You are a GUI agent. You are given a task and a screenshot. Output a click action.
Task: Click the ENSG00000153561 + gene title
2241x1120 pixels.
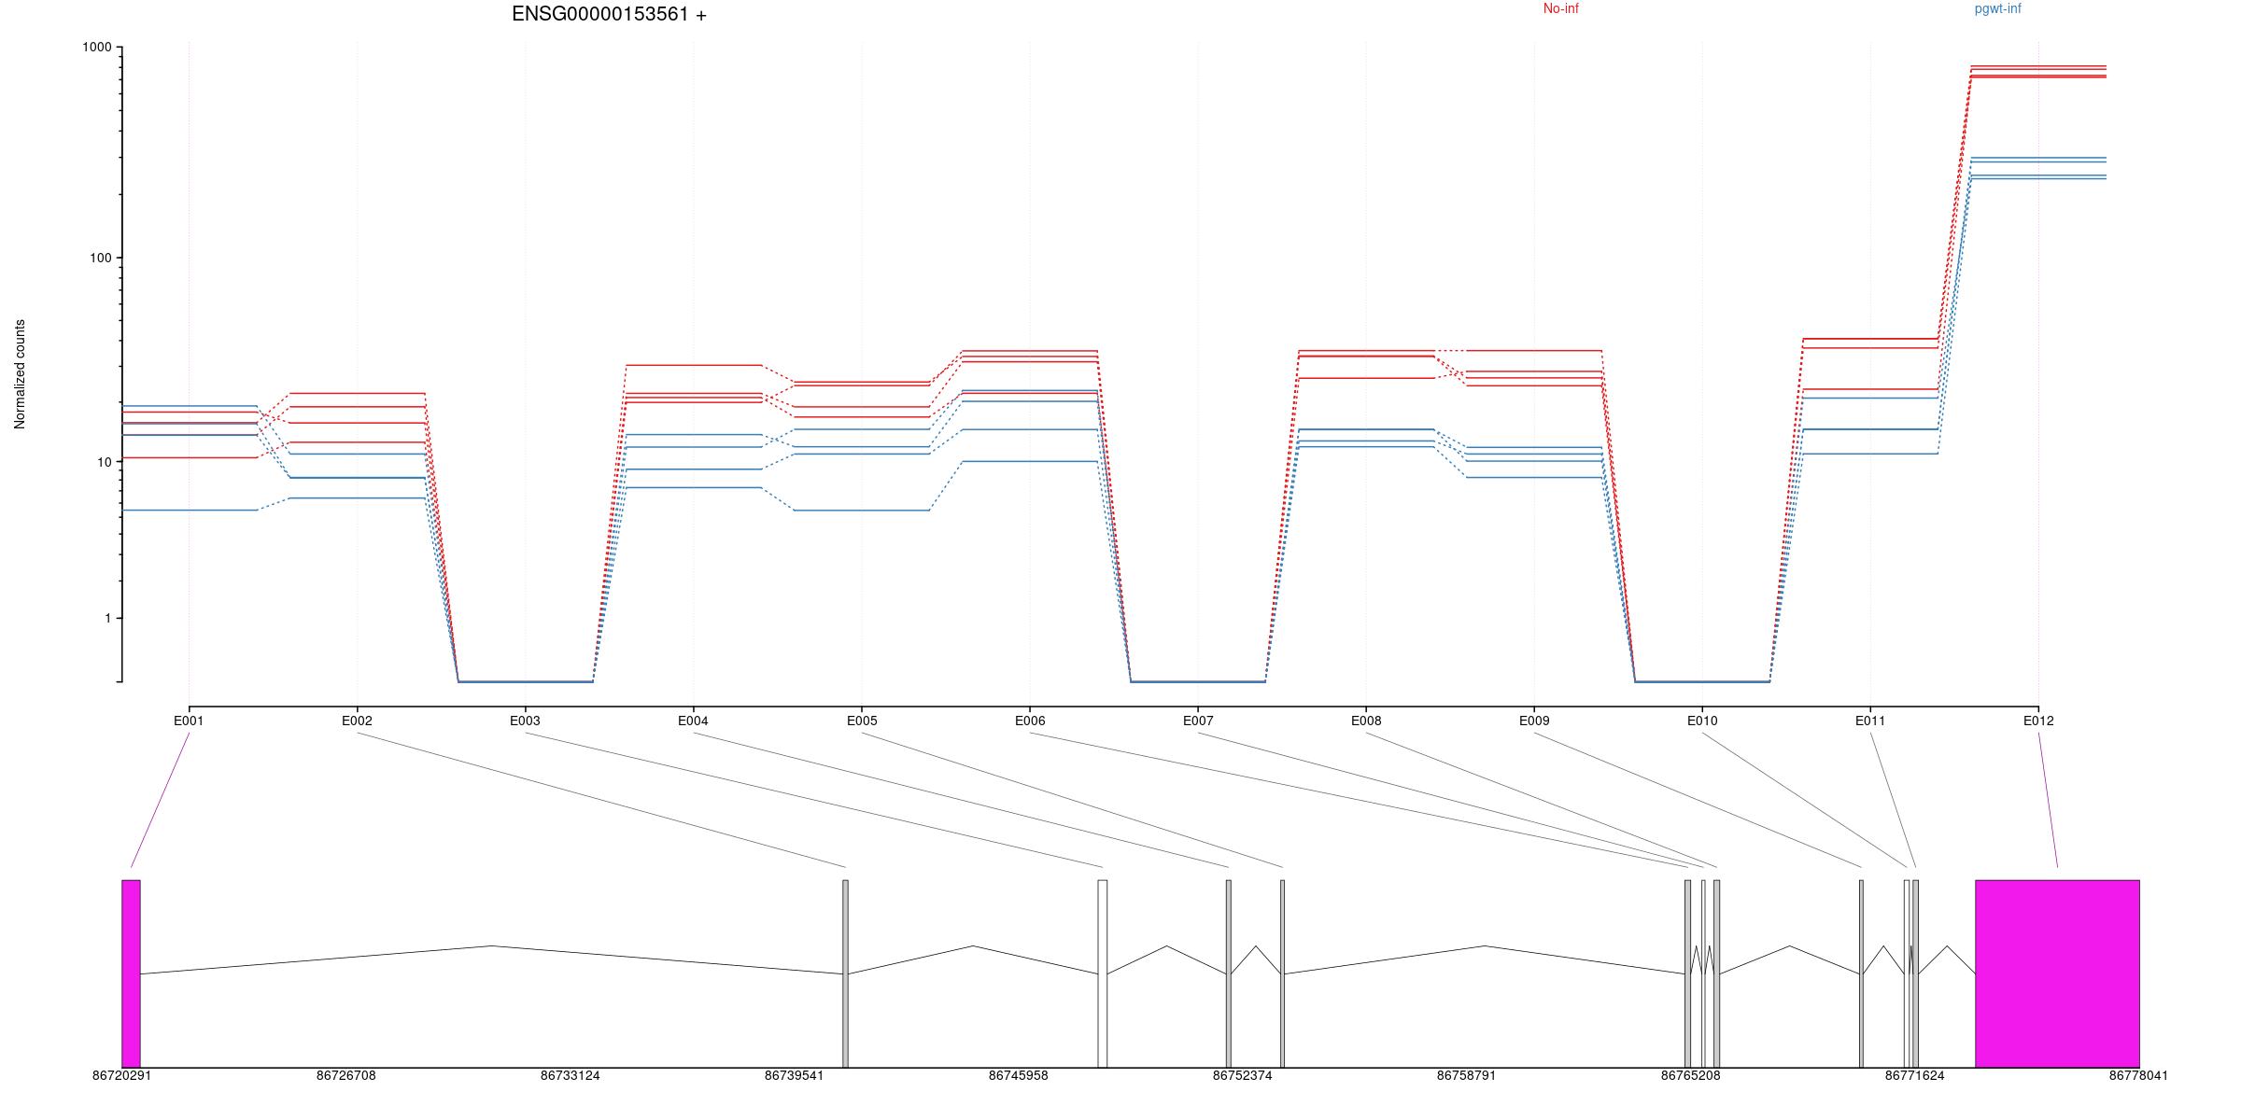tap(609, 14)
